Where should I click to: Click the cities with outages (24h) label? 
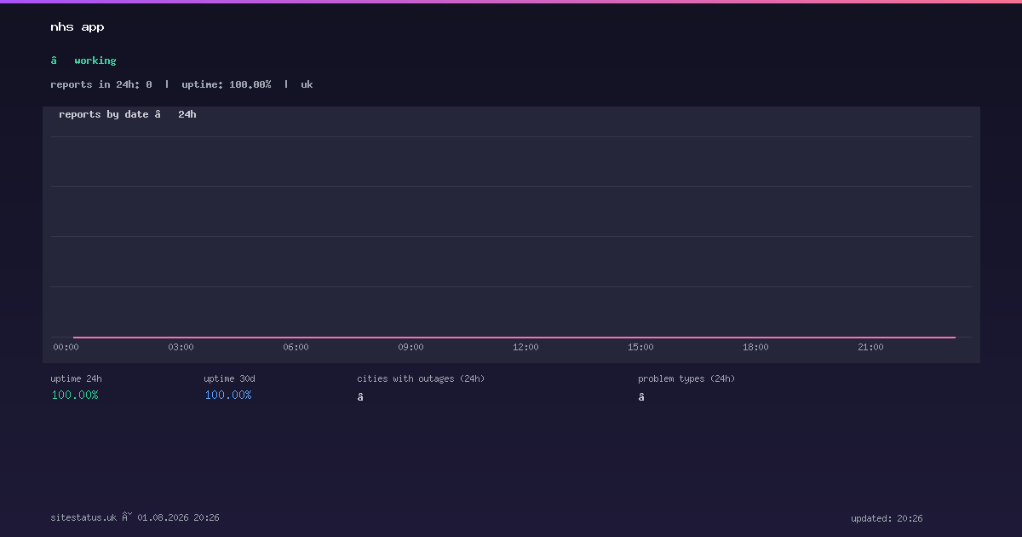421,378
